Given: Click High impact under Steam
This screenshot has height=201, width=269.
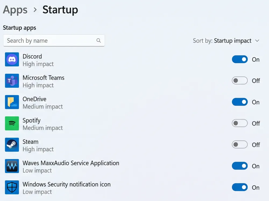Looking at the screenshot, I should coord(38,149).
